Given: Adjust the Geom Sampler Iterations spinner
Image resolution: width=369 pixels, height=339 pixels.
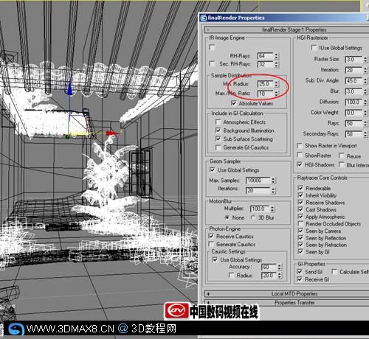Looking at the screenshot, I should pyautogui.click(x=273, y=190).
